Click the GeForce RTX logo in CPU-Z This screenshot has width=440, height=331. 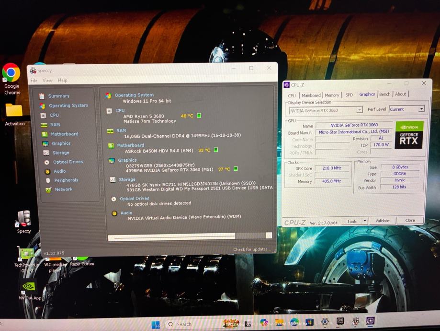point(409,135)
